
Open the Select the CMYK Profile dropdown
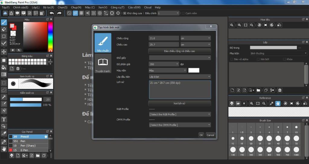pos(180,125)
